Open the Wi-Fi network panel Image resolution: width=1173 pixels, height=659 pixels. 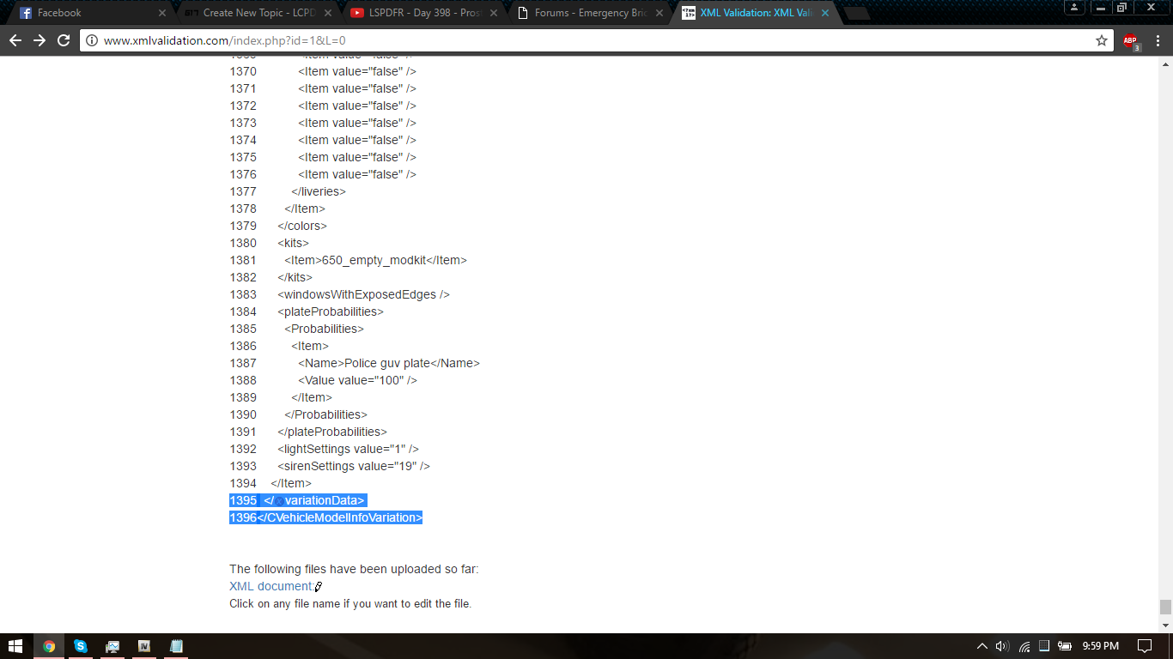[1024, 646]
